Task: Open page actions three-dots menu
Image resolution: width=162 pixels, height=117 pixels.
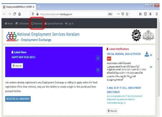Action: 118,14
